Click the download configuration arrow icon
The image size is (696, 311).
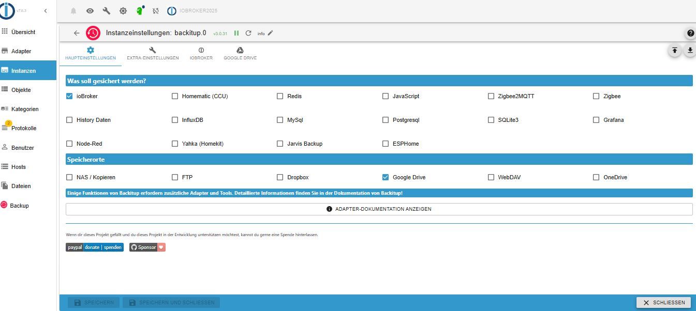(690, 51)
